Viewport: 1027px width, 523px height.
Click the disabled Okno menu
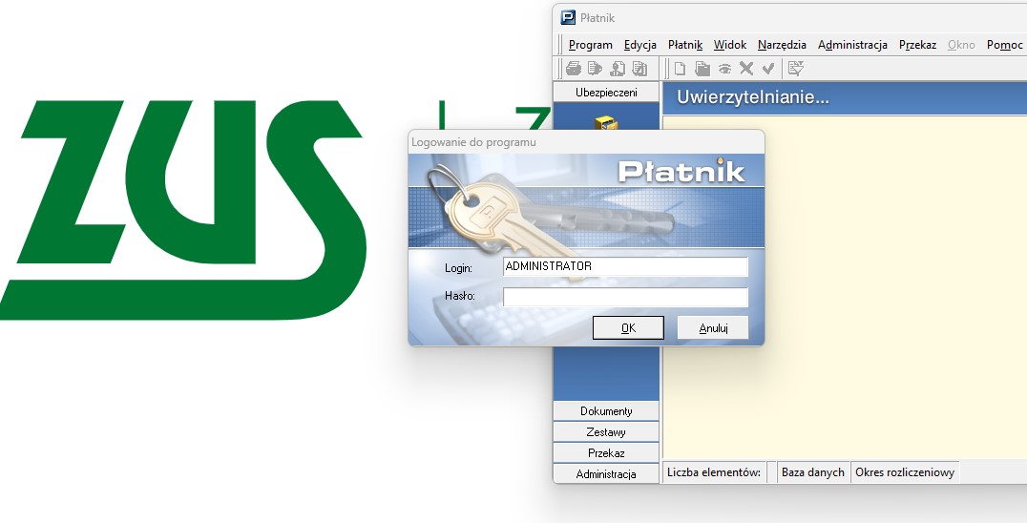pos(961,45)
